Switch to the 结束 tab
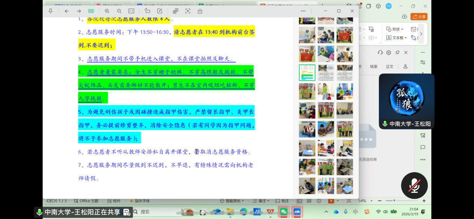 [x=374, y=66]
